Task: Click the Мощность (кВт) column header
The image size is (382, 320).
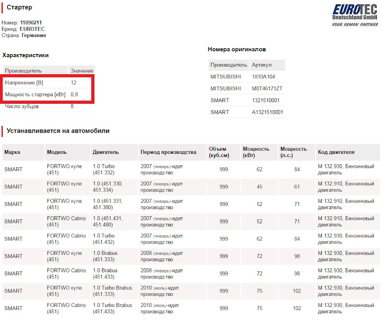Action: click(256, 152)
